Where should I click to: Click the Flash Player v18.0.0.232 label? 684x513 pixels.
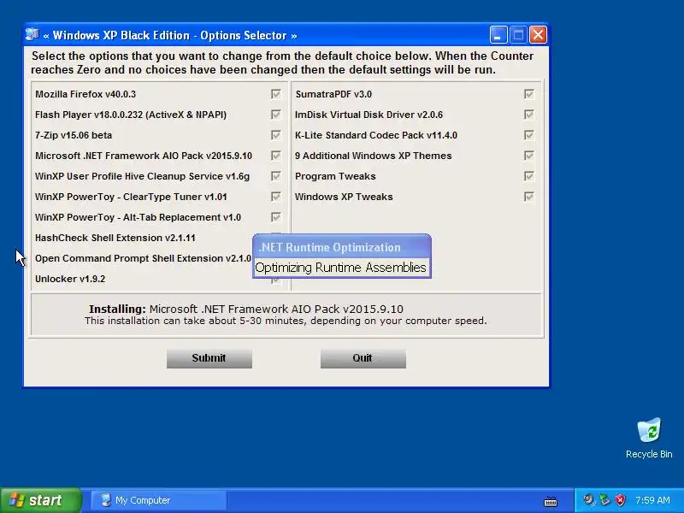coord(131,115)
